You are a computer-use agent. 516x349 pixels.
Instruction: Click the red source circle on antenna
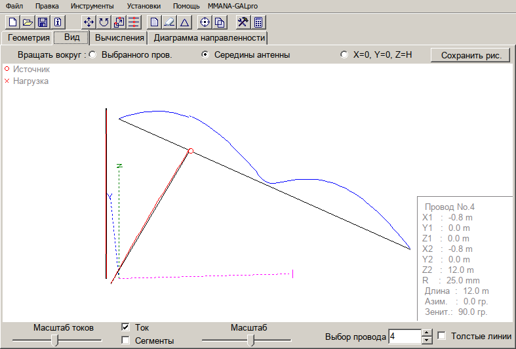coord(191,151)
